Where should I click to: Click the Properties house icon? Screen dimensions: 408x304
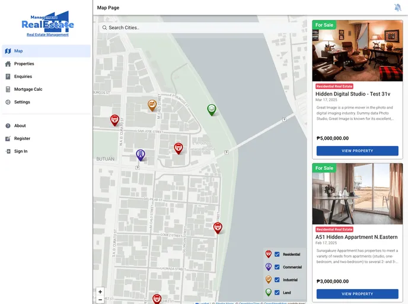[8, 64]
